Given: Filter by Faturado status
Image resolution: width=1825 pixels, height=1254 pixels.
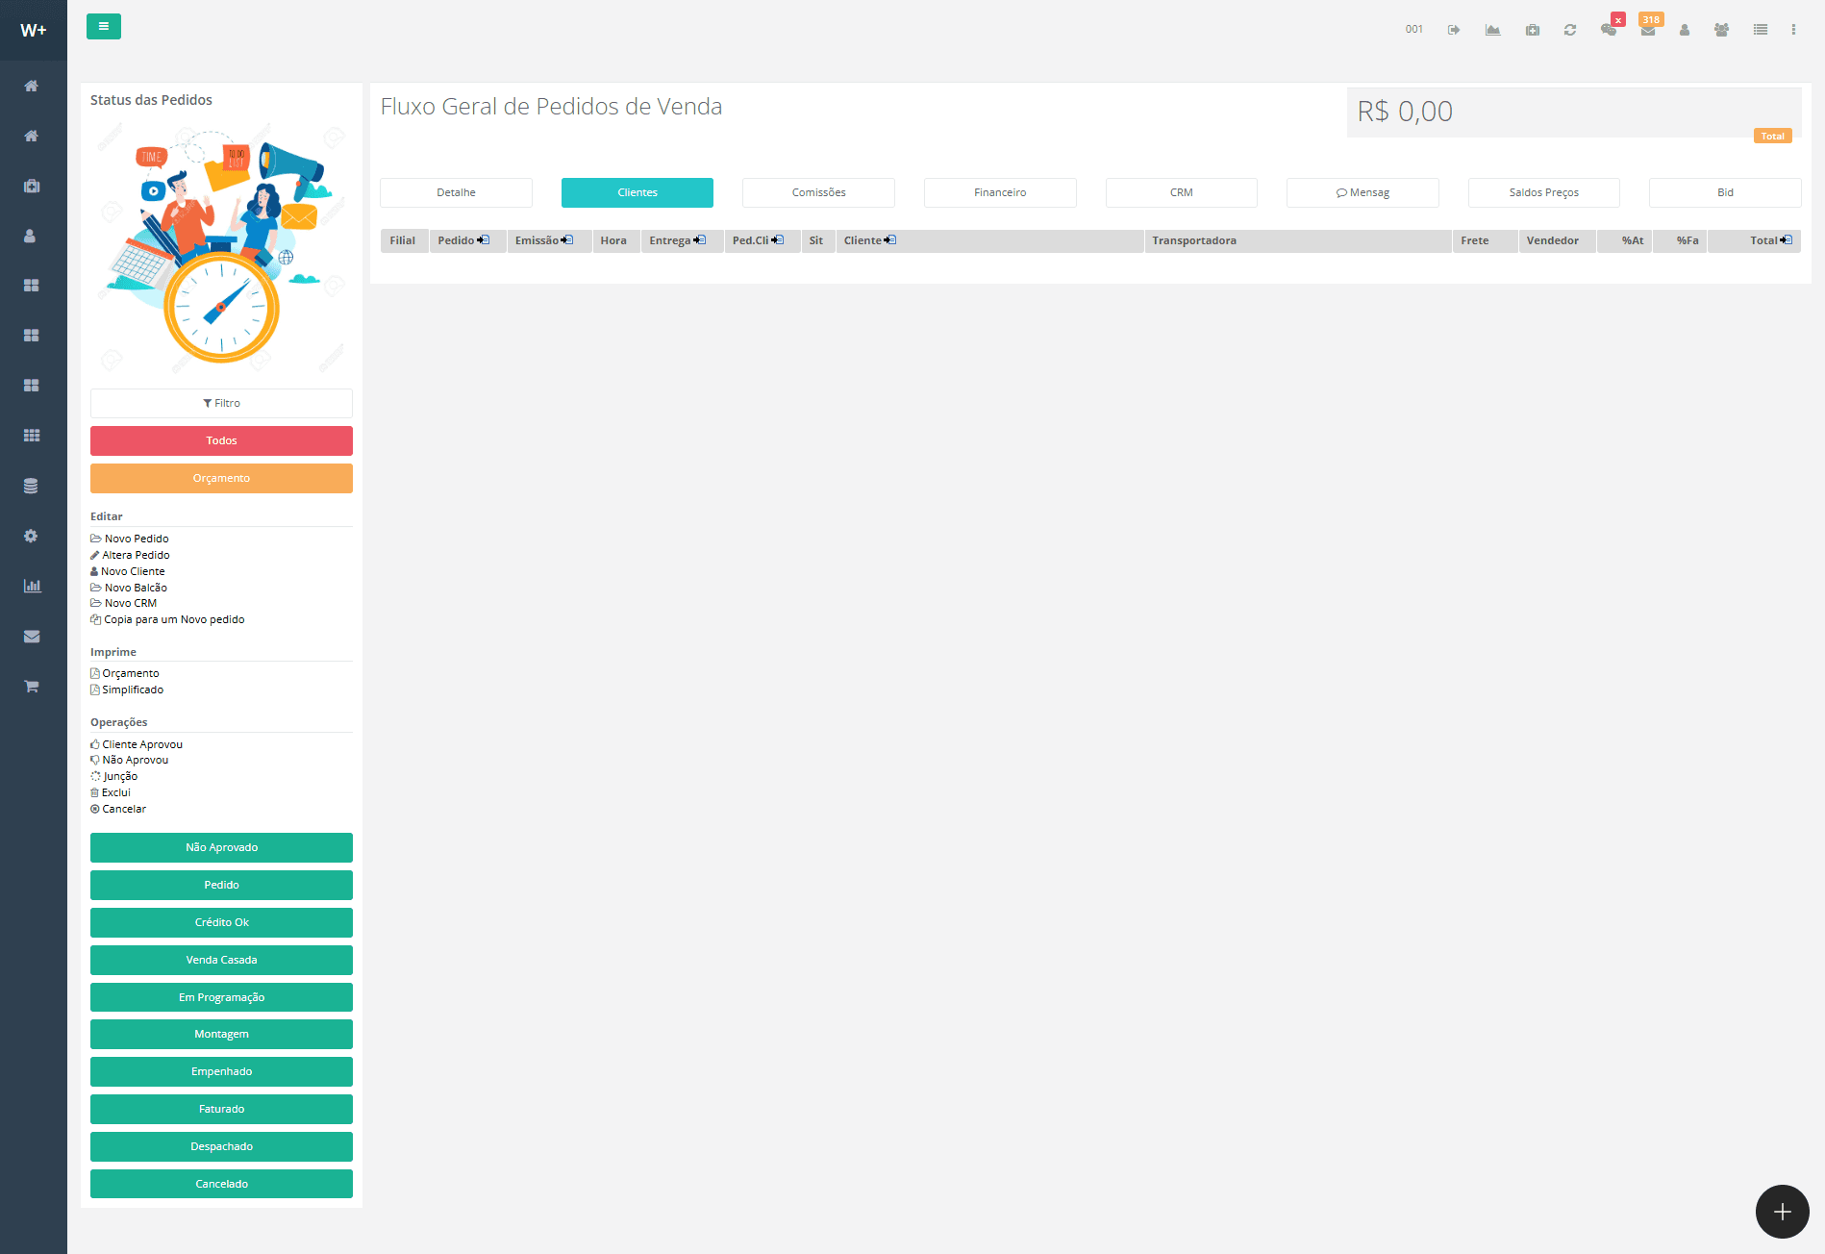Looking at the screenshot, I should click(x=221, y=1109).
